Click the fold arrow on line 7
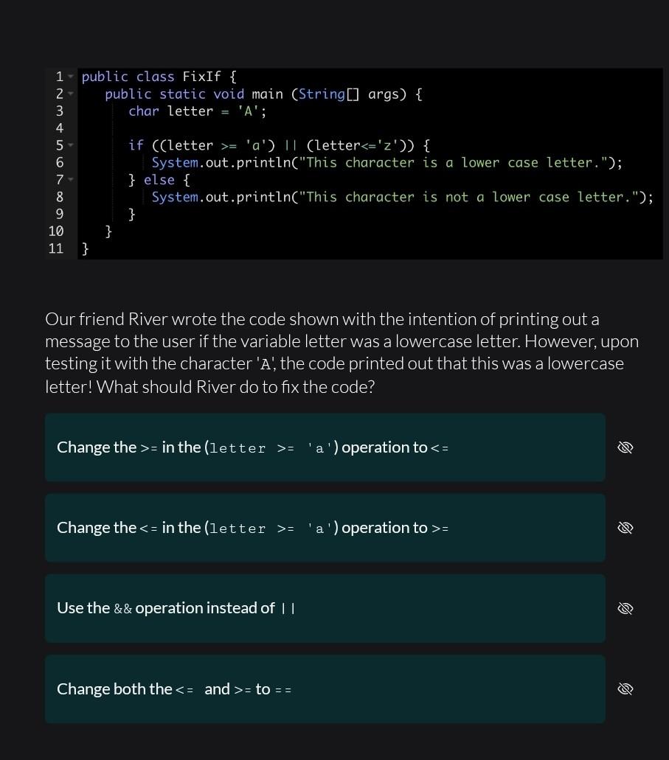 click(70, 179)
